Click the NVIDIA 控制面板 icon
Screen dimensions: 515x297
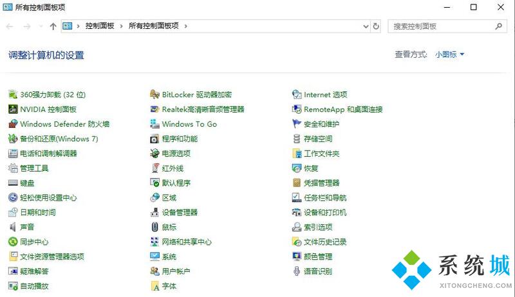pos(13,109)
